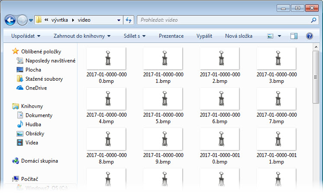Click the Obrázky picture icon
This screenshot has height=193, width=323.
[x=20, y=134]
